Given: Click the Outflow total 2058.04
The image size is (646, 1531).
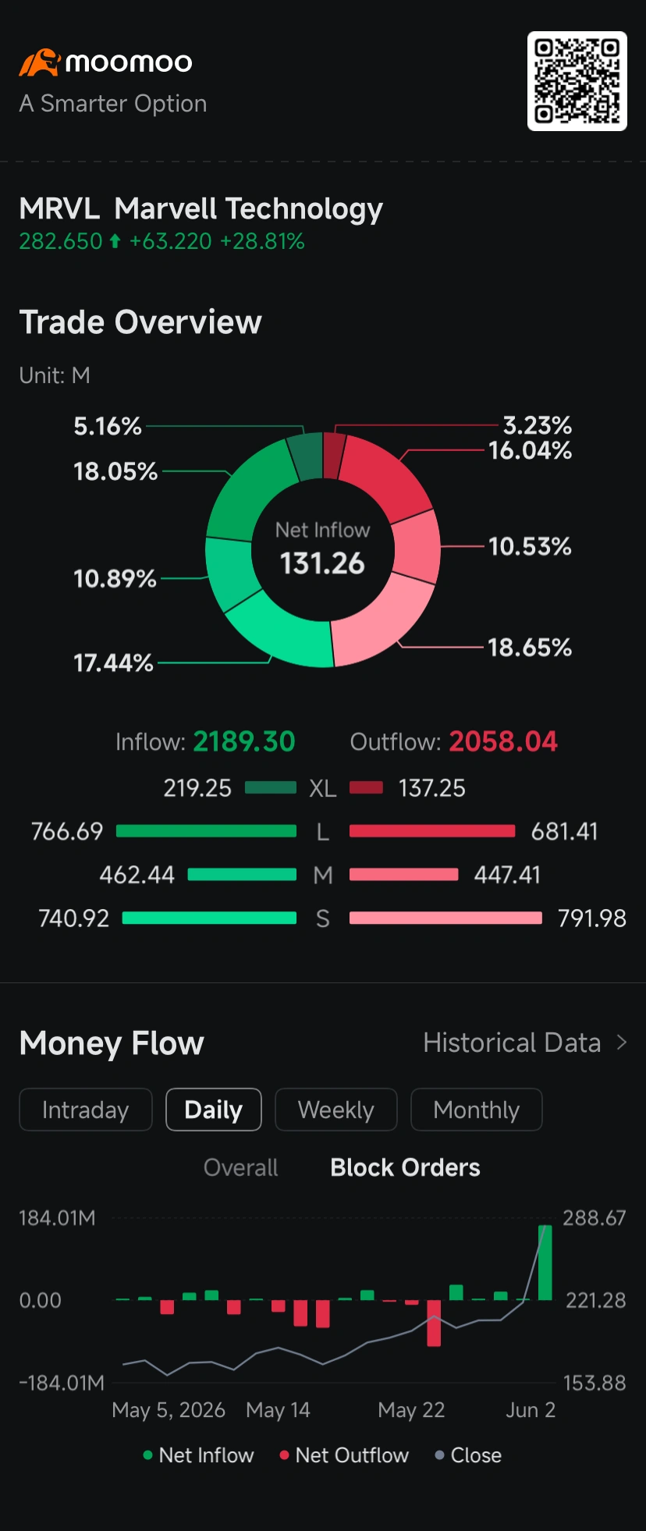Looking at the screenshot, I should tap(504, 741).
